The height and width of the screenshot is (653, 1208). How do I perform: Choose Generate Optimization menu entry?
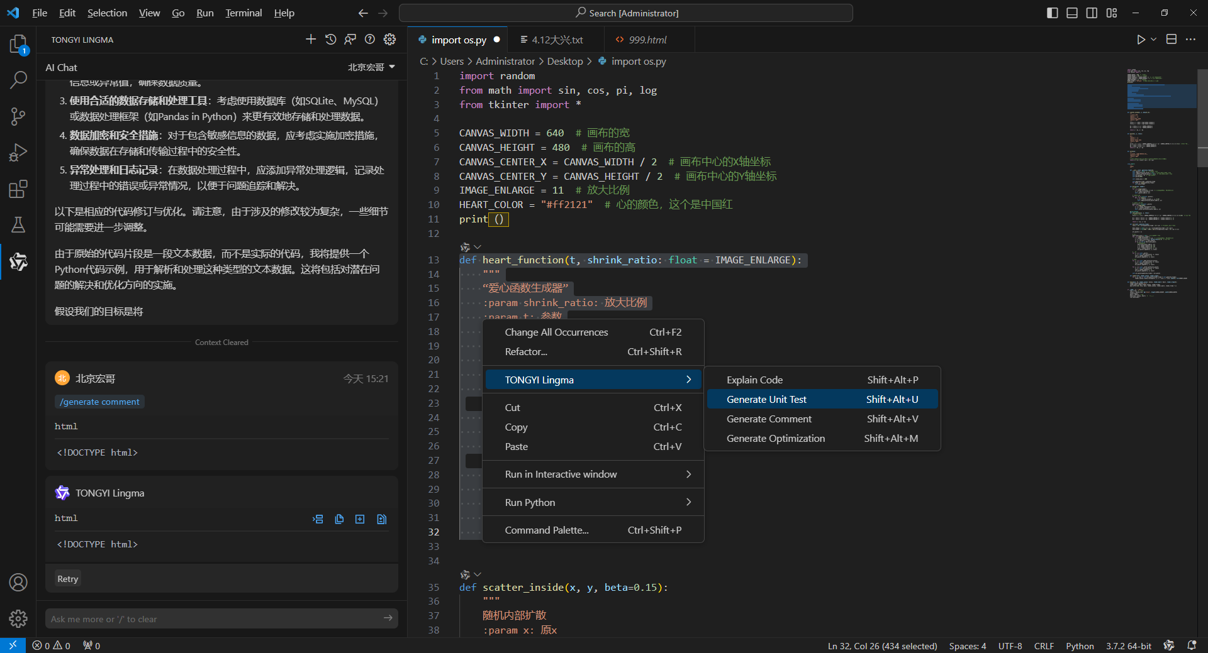point(822,438)
